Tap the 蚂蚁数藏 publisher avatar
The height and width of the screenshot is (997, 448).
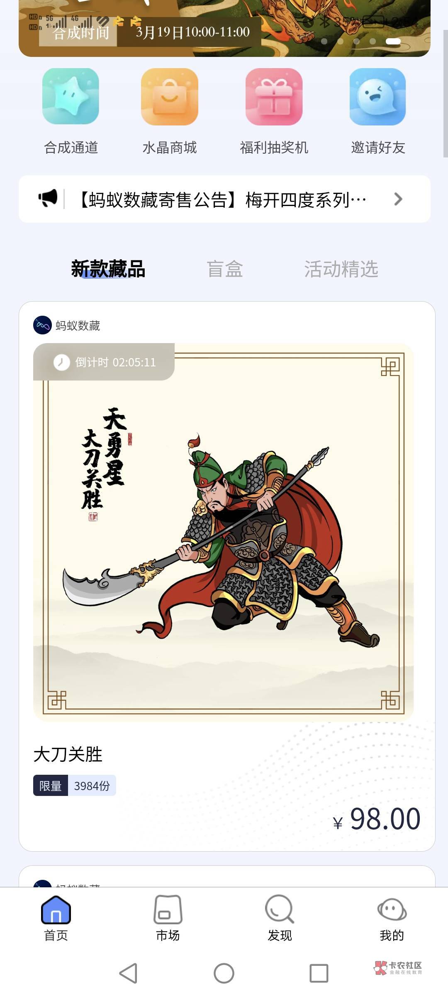click(x=42, y=325)
